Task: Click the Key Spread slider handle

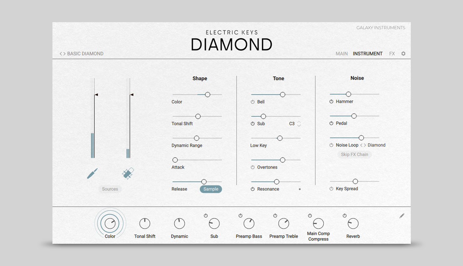Action: pos(356,181)
